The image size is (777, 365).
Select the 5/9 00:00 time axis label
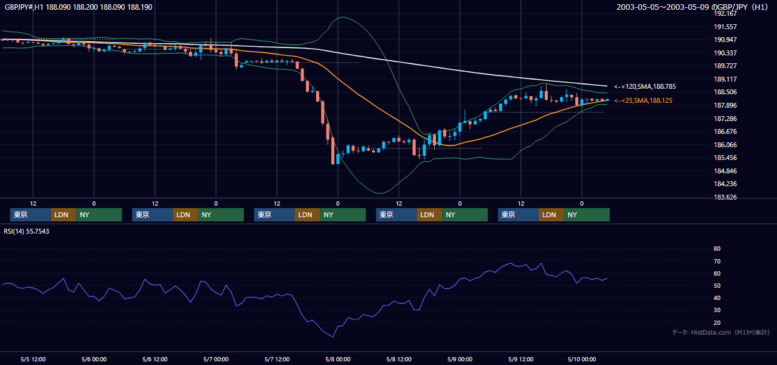tap(460, 359)
